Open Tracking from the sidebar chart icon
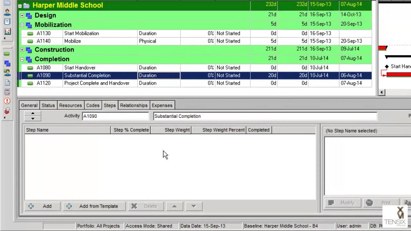The image size is (411, 231). click(x=7, y=31)
